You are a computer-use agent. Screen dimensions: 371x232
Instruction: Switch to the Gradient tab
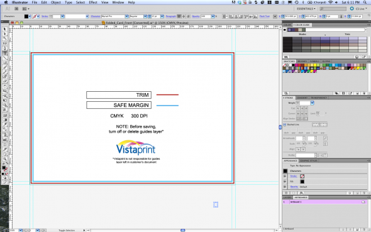302,97
